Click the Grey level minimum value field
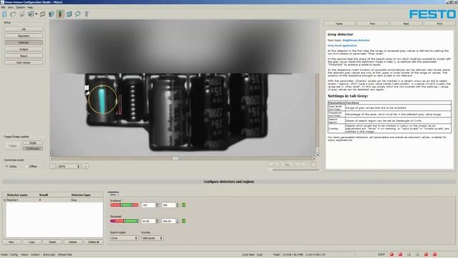Image resolution: width=458 pixels, height=258 pixels. pos(148,206)
